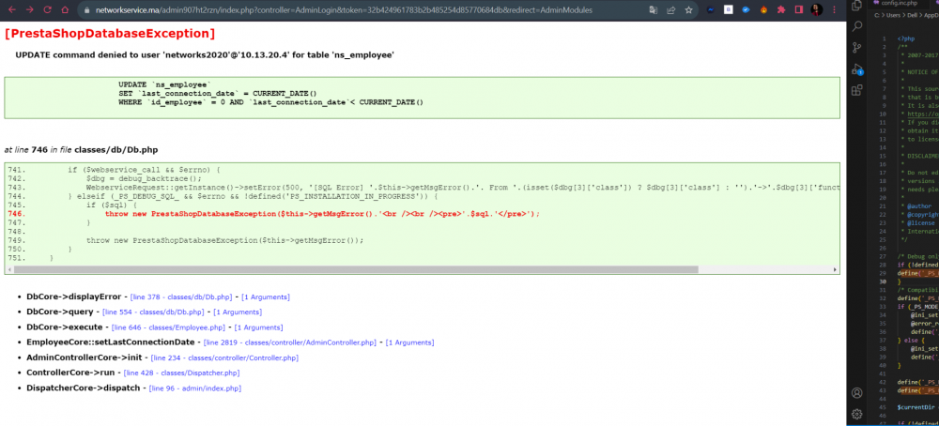Go back in browser history
Image resolution: width=939 pixels, height=426 pixels.
(12, 10)
